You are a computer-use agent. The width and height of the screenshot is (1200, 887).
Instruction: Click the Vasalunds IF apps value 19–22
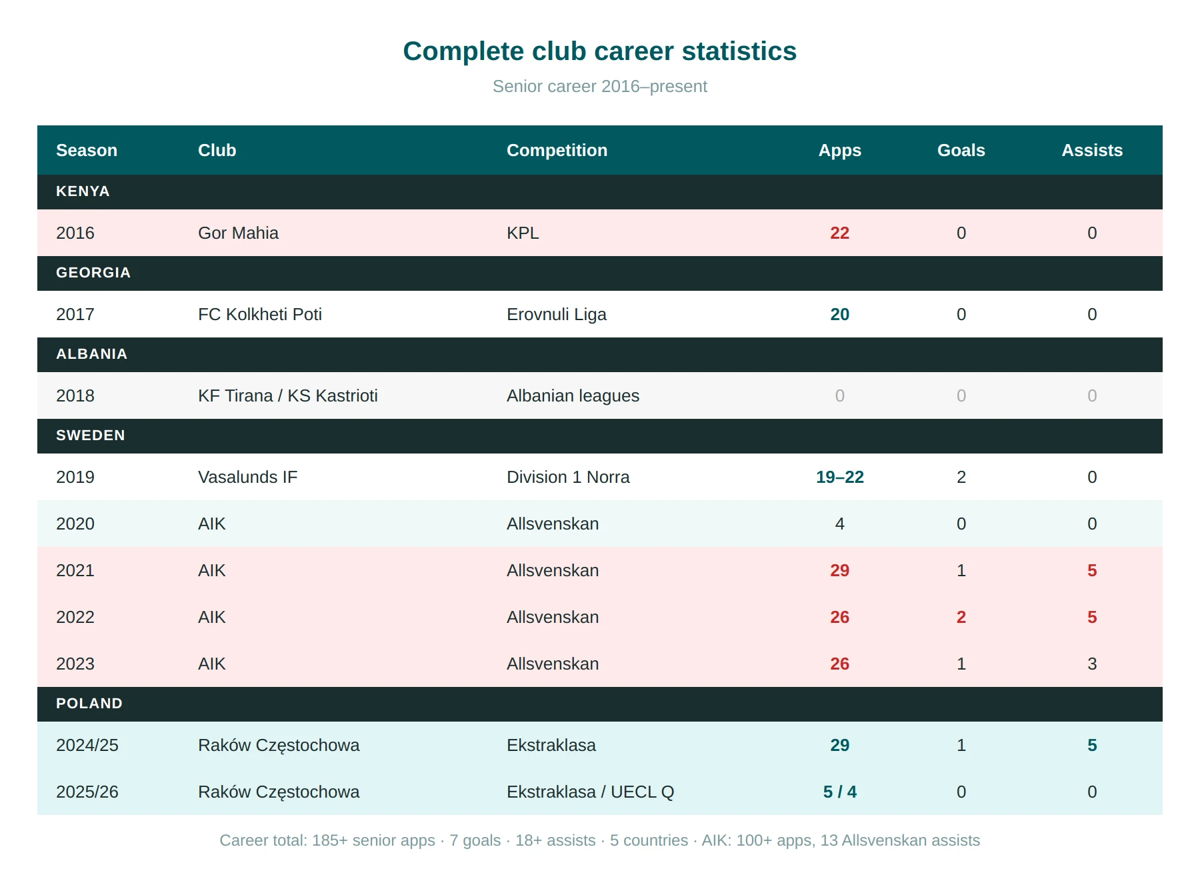[x=839, y=478]
